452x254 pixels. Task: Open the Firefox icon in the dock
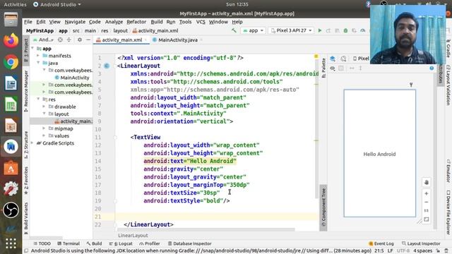[x=11, y=40]
